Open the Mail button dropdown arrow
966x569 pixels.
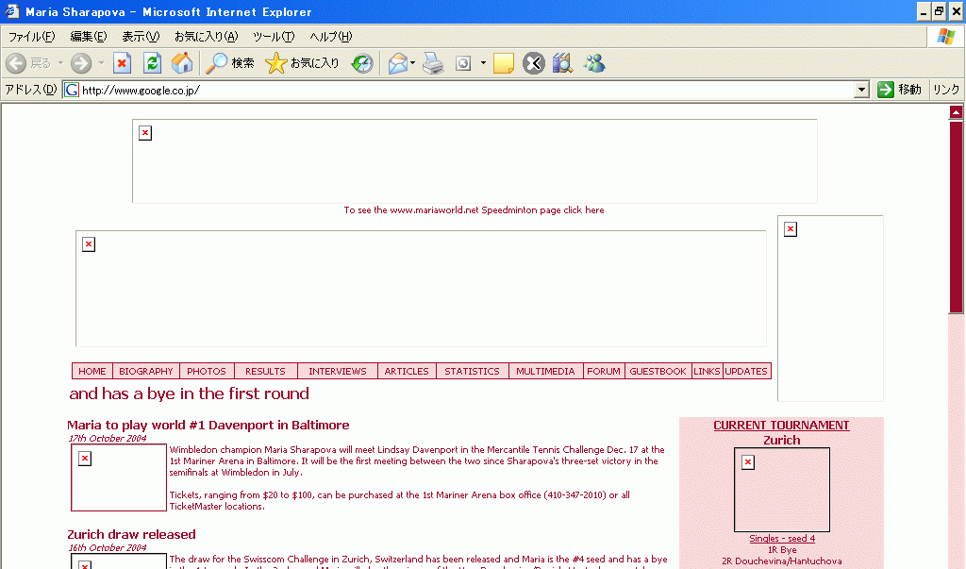tap(413, 63)
